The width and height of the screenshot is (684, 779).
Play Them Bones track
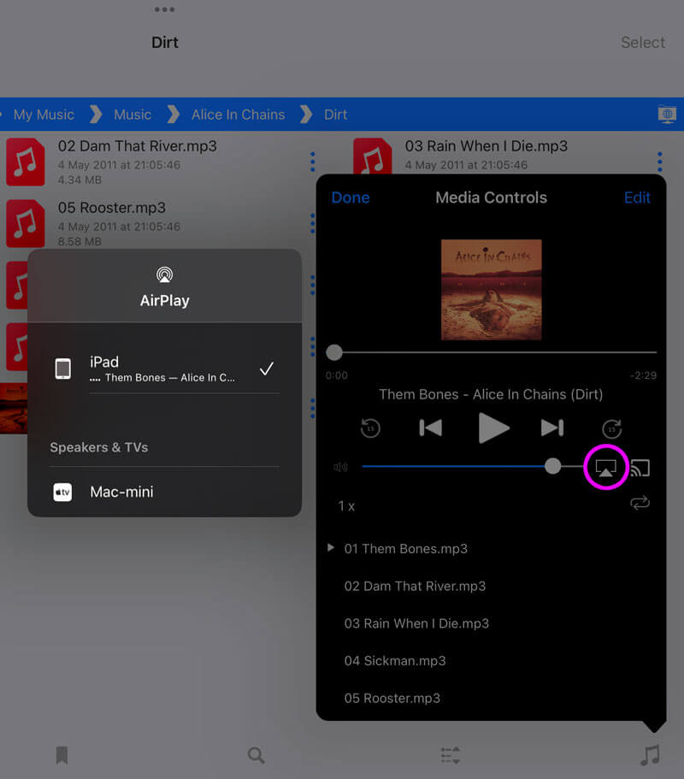[x=493, y=428]
